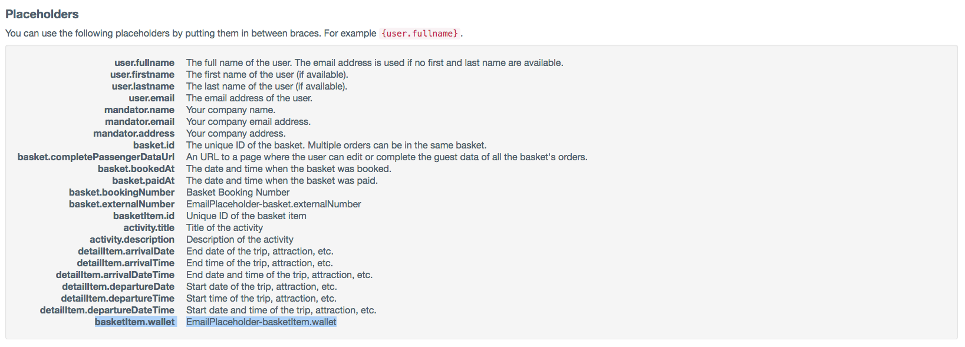
Task: Click the mandator.email placeholder label
Action: click(140, 121)
